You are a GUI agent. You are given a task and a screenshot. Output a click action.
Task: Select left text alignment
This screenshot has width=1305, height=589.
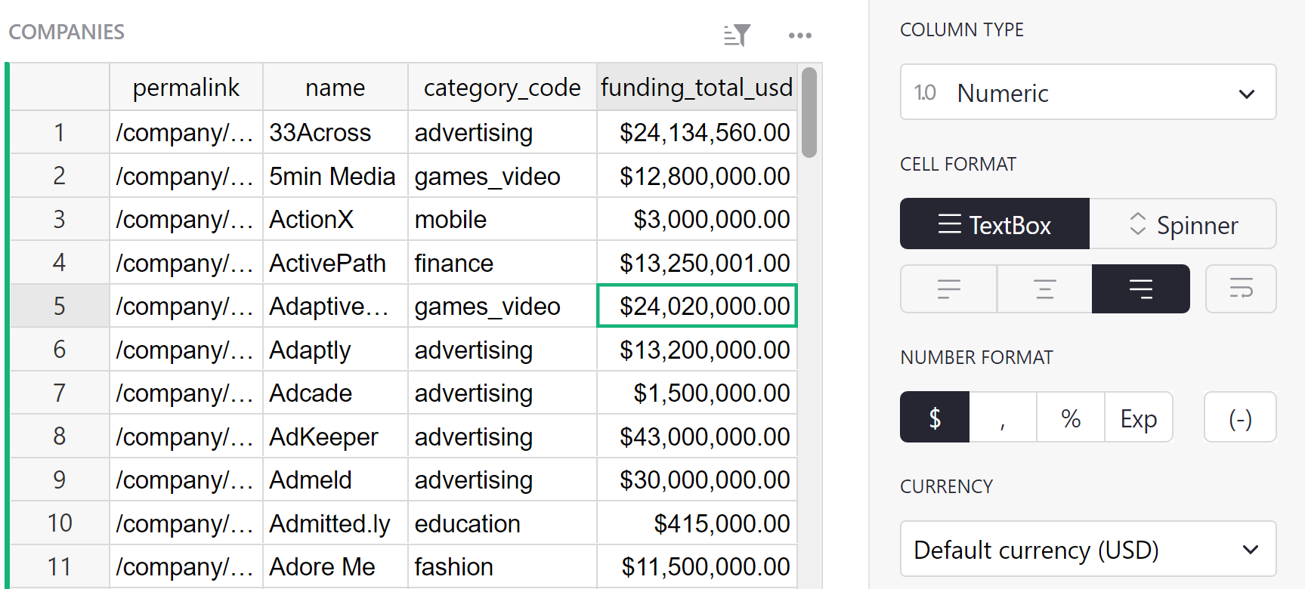(x=948, y=289)
